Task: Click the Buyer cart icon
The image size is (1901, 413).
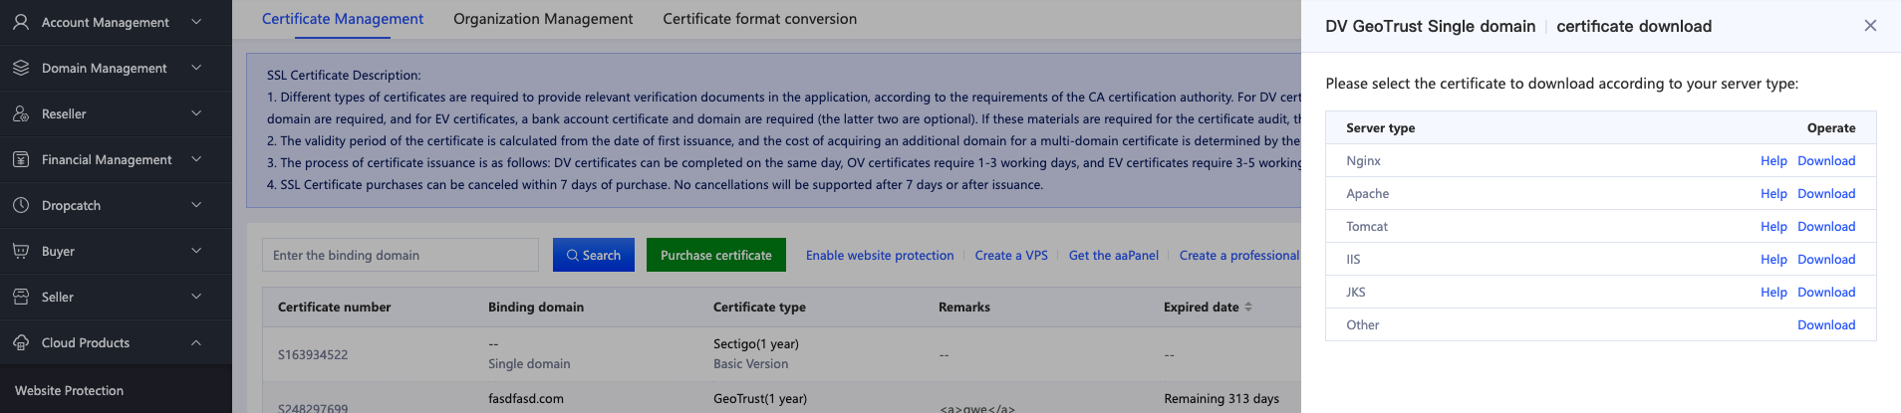Action: pyautogui.click(x=21, y=251)
